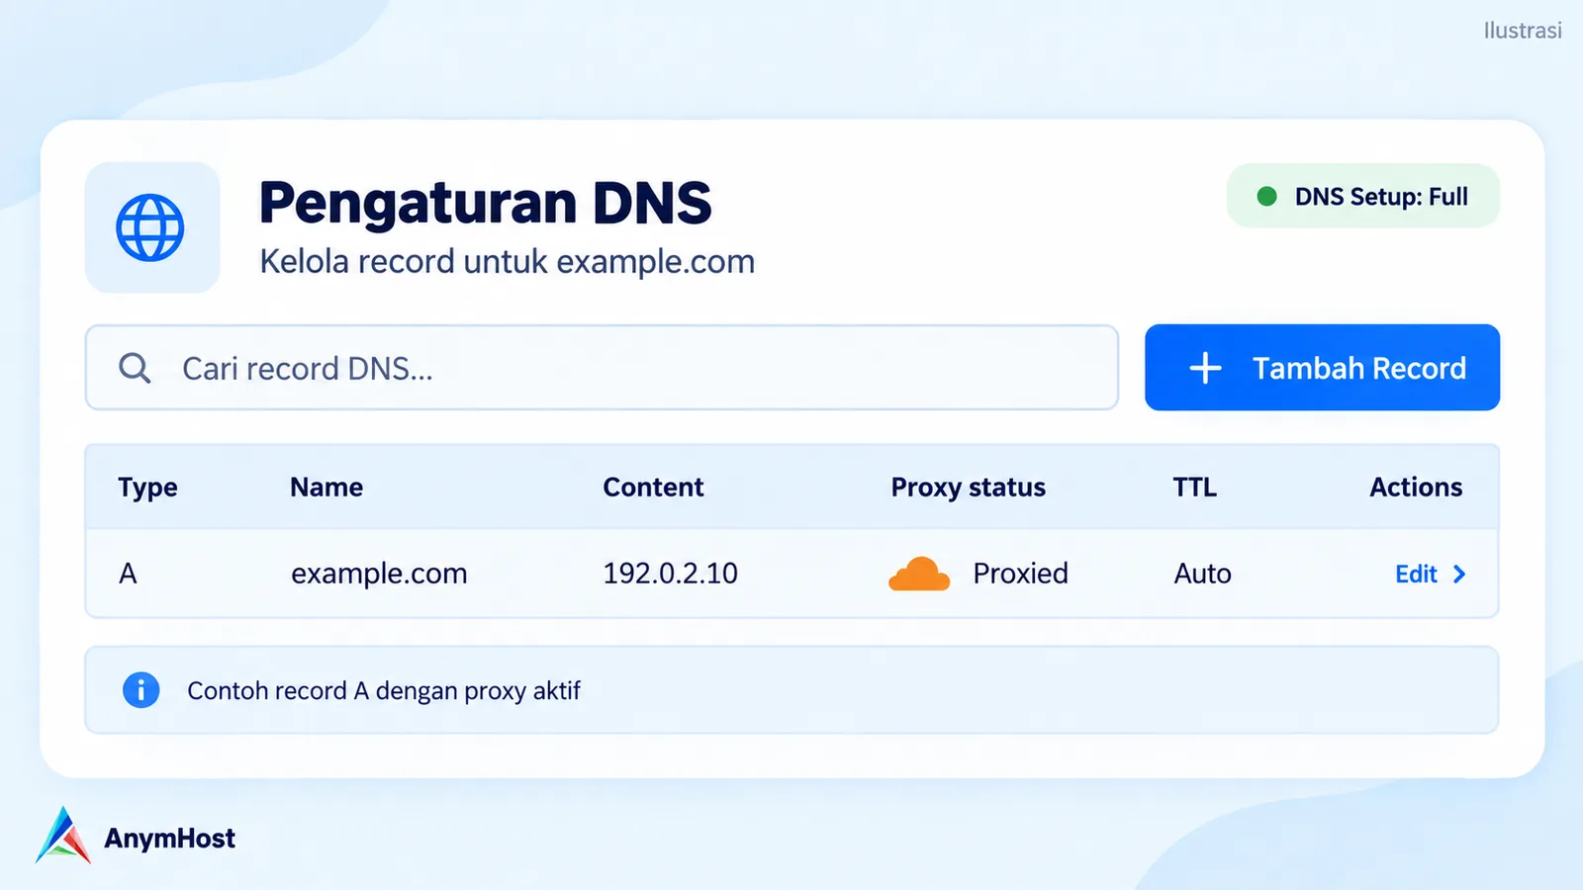
Task: Click the Pengaturan DNS heading
Action: (485, 203)
